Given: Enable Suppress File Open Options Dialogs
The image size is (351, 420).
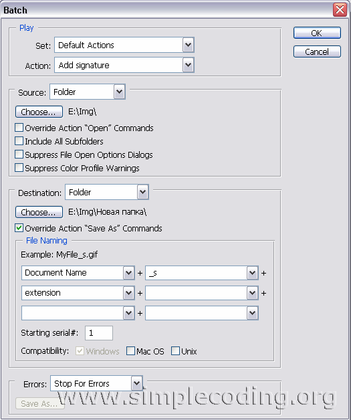Looking at the screenshot, I should [x=19, y=154].
